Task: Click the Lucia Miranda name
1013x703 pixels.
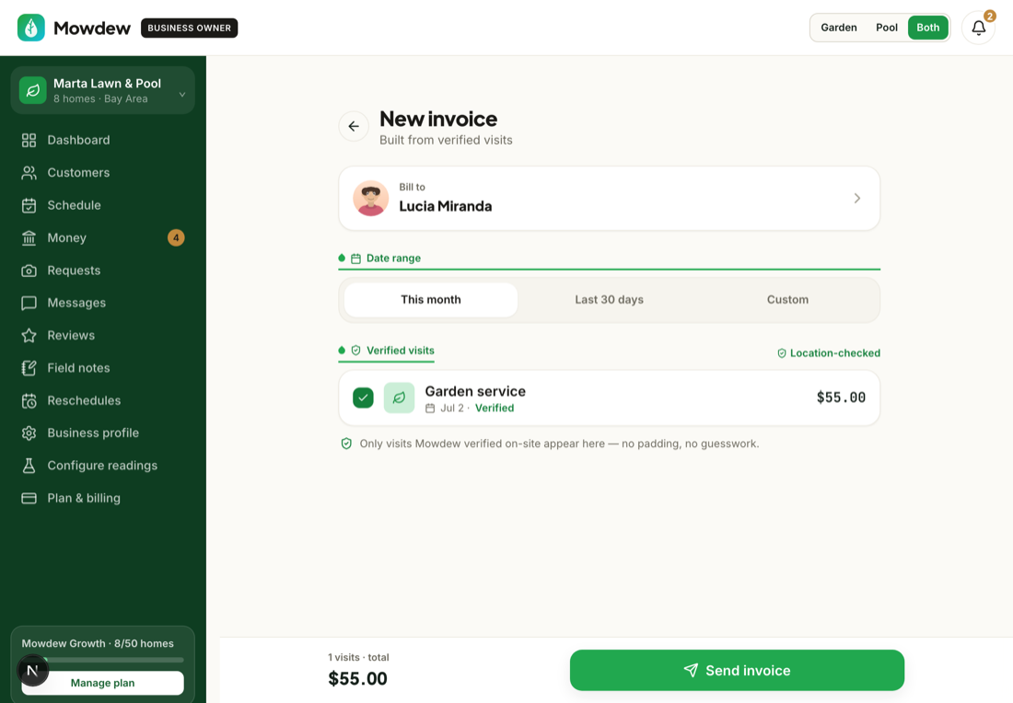Action: pyautogui.click(x=445, y=206)
